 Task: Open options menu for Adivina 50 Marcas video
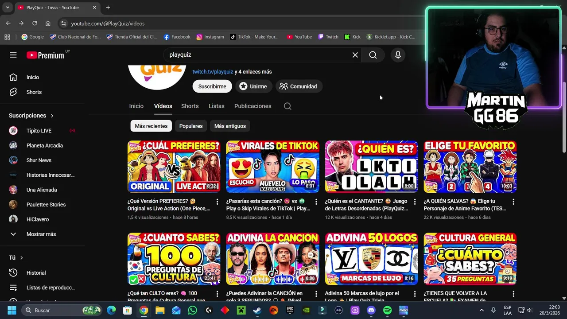click(x=415, y=294)
